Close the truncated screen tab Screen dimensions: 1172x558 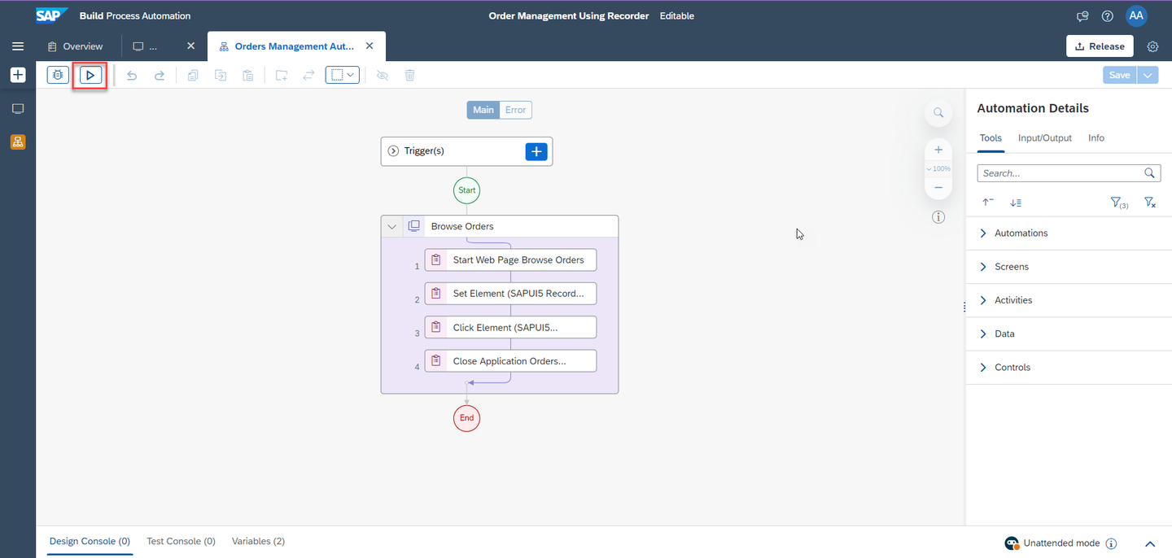pyautogui.click(x=191, y=46)
